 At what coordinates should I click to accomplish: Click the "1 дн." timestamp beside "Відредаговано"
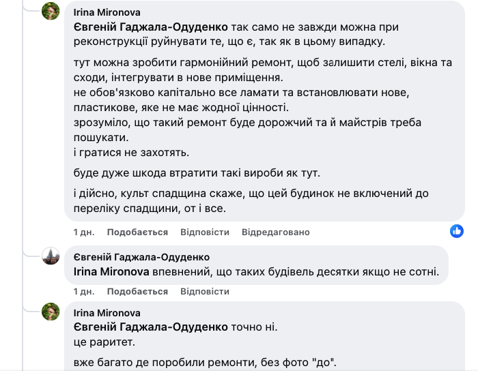(x=83, y=232)
